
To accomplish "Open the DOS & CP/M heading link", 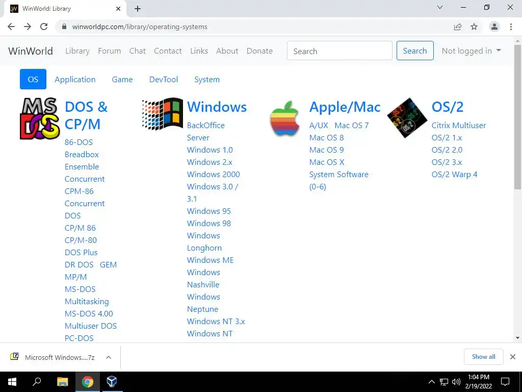I will [86, 115].
